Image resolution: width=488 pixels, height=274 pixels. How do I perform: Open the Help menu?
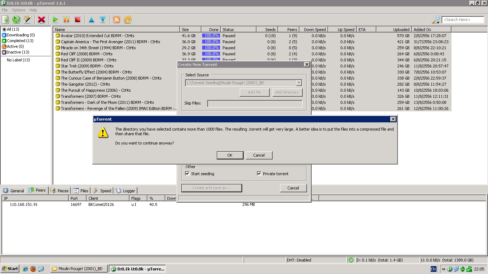[x=33, y=10]
